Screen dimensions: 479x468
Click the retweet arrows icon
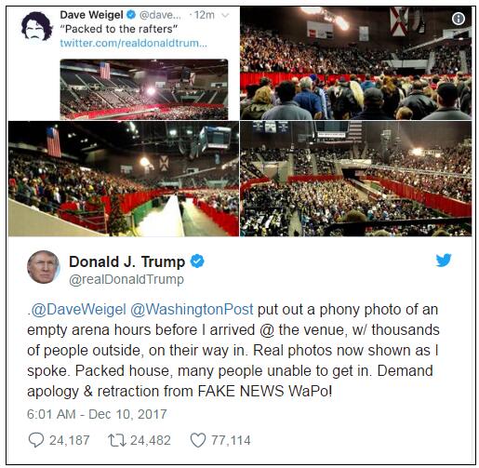pyautogui.click(x=117, y=440)
